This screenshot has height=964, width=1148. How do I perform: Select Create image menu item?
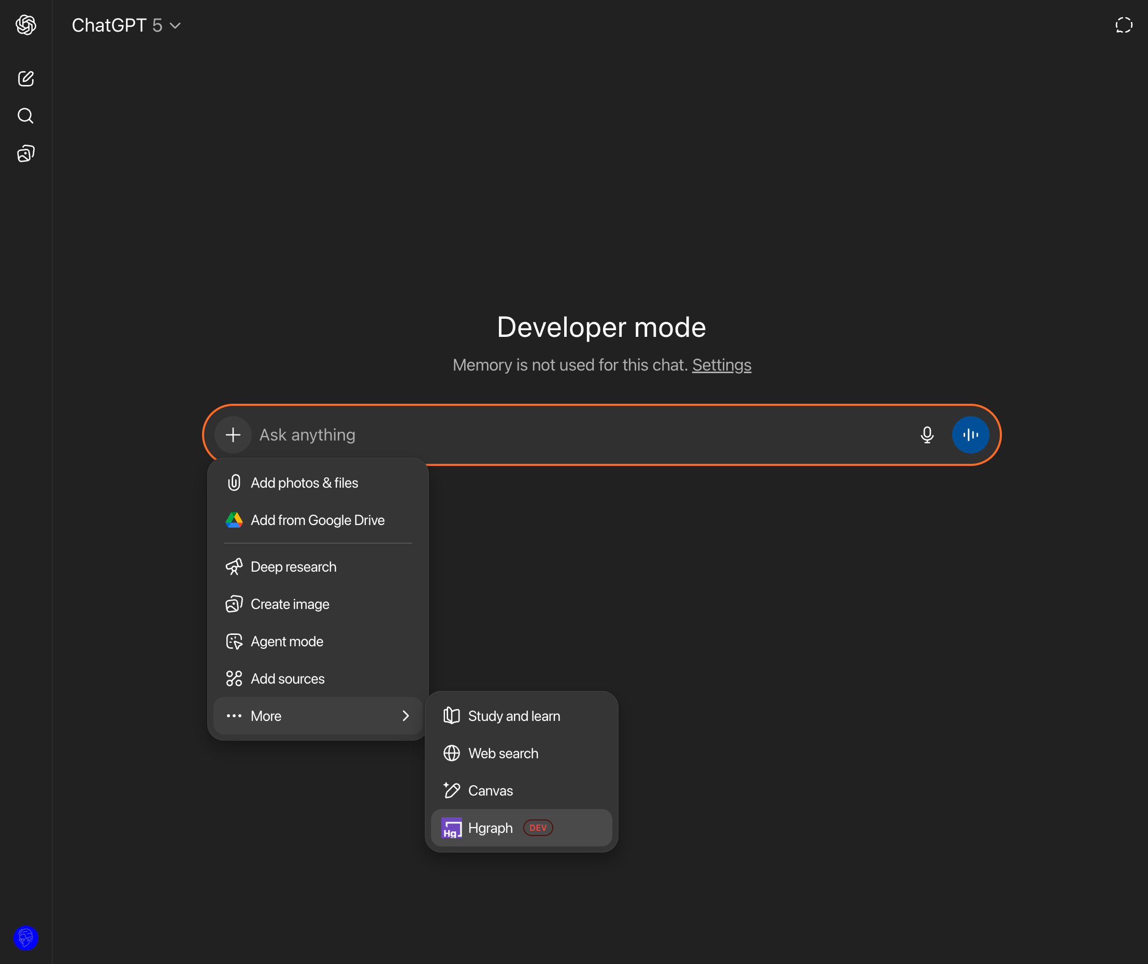click(290, 604)
